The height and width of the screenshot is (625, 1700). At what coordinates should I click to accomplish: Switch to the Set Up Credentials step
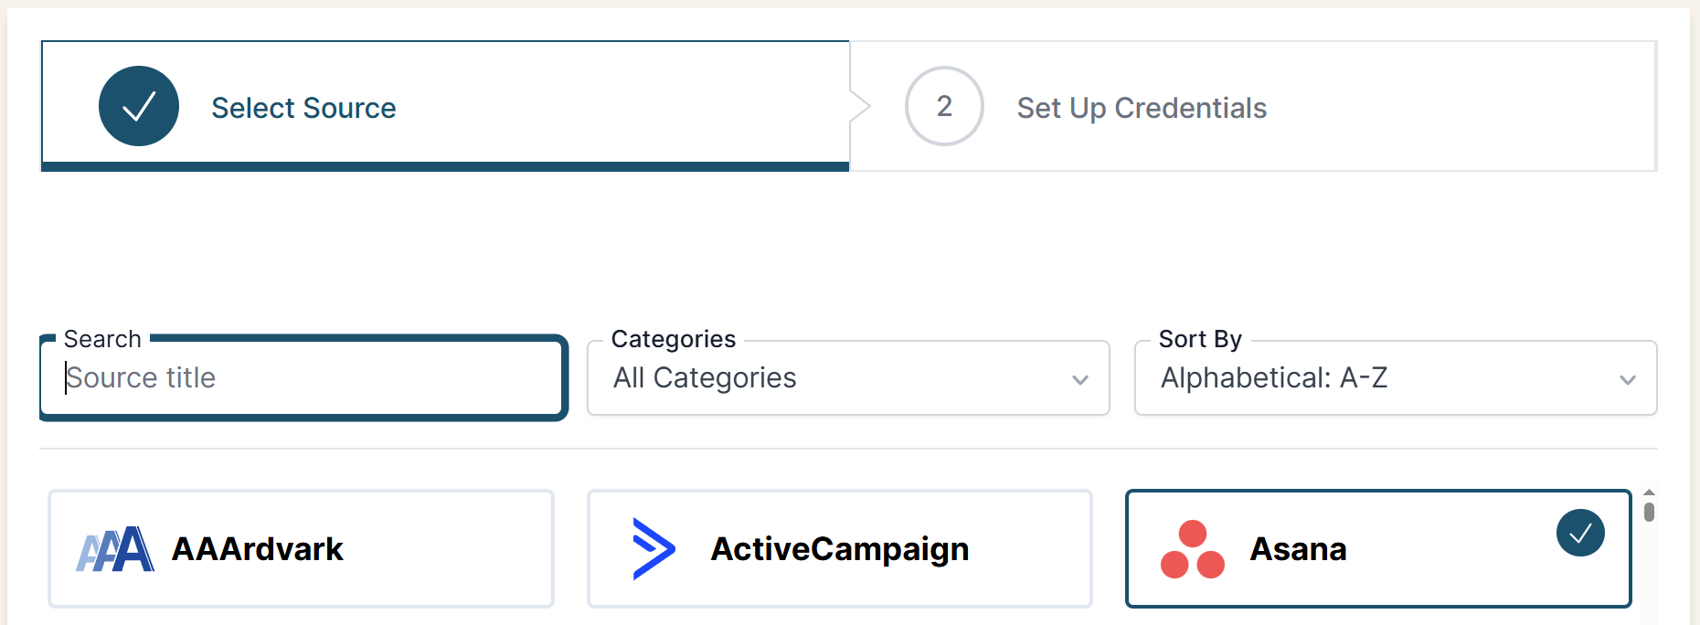(x=1141, y=107)
